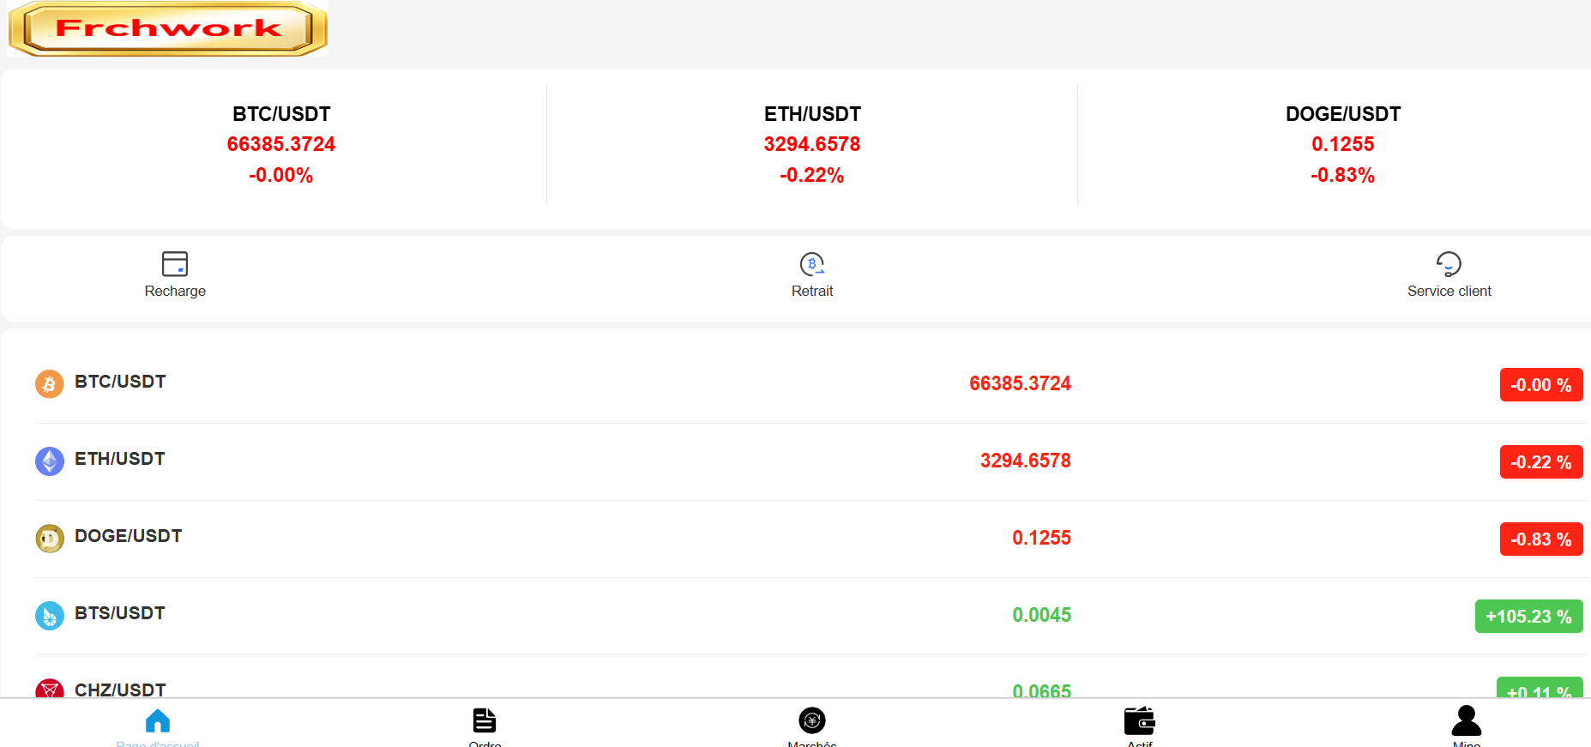The image size is (1591, 747).
Task: Open the Marchés markets icon
Action: [812, 720]
